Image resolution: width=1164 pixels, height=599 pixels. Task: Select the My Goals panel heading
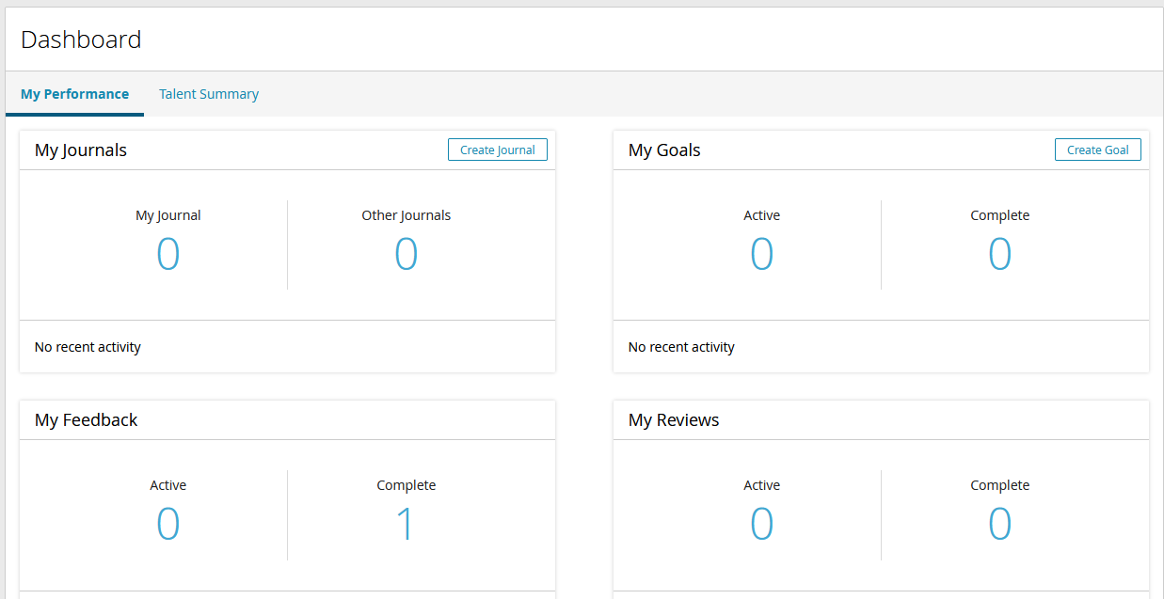point(664,150)
